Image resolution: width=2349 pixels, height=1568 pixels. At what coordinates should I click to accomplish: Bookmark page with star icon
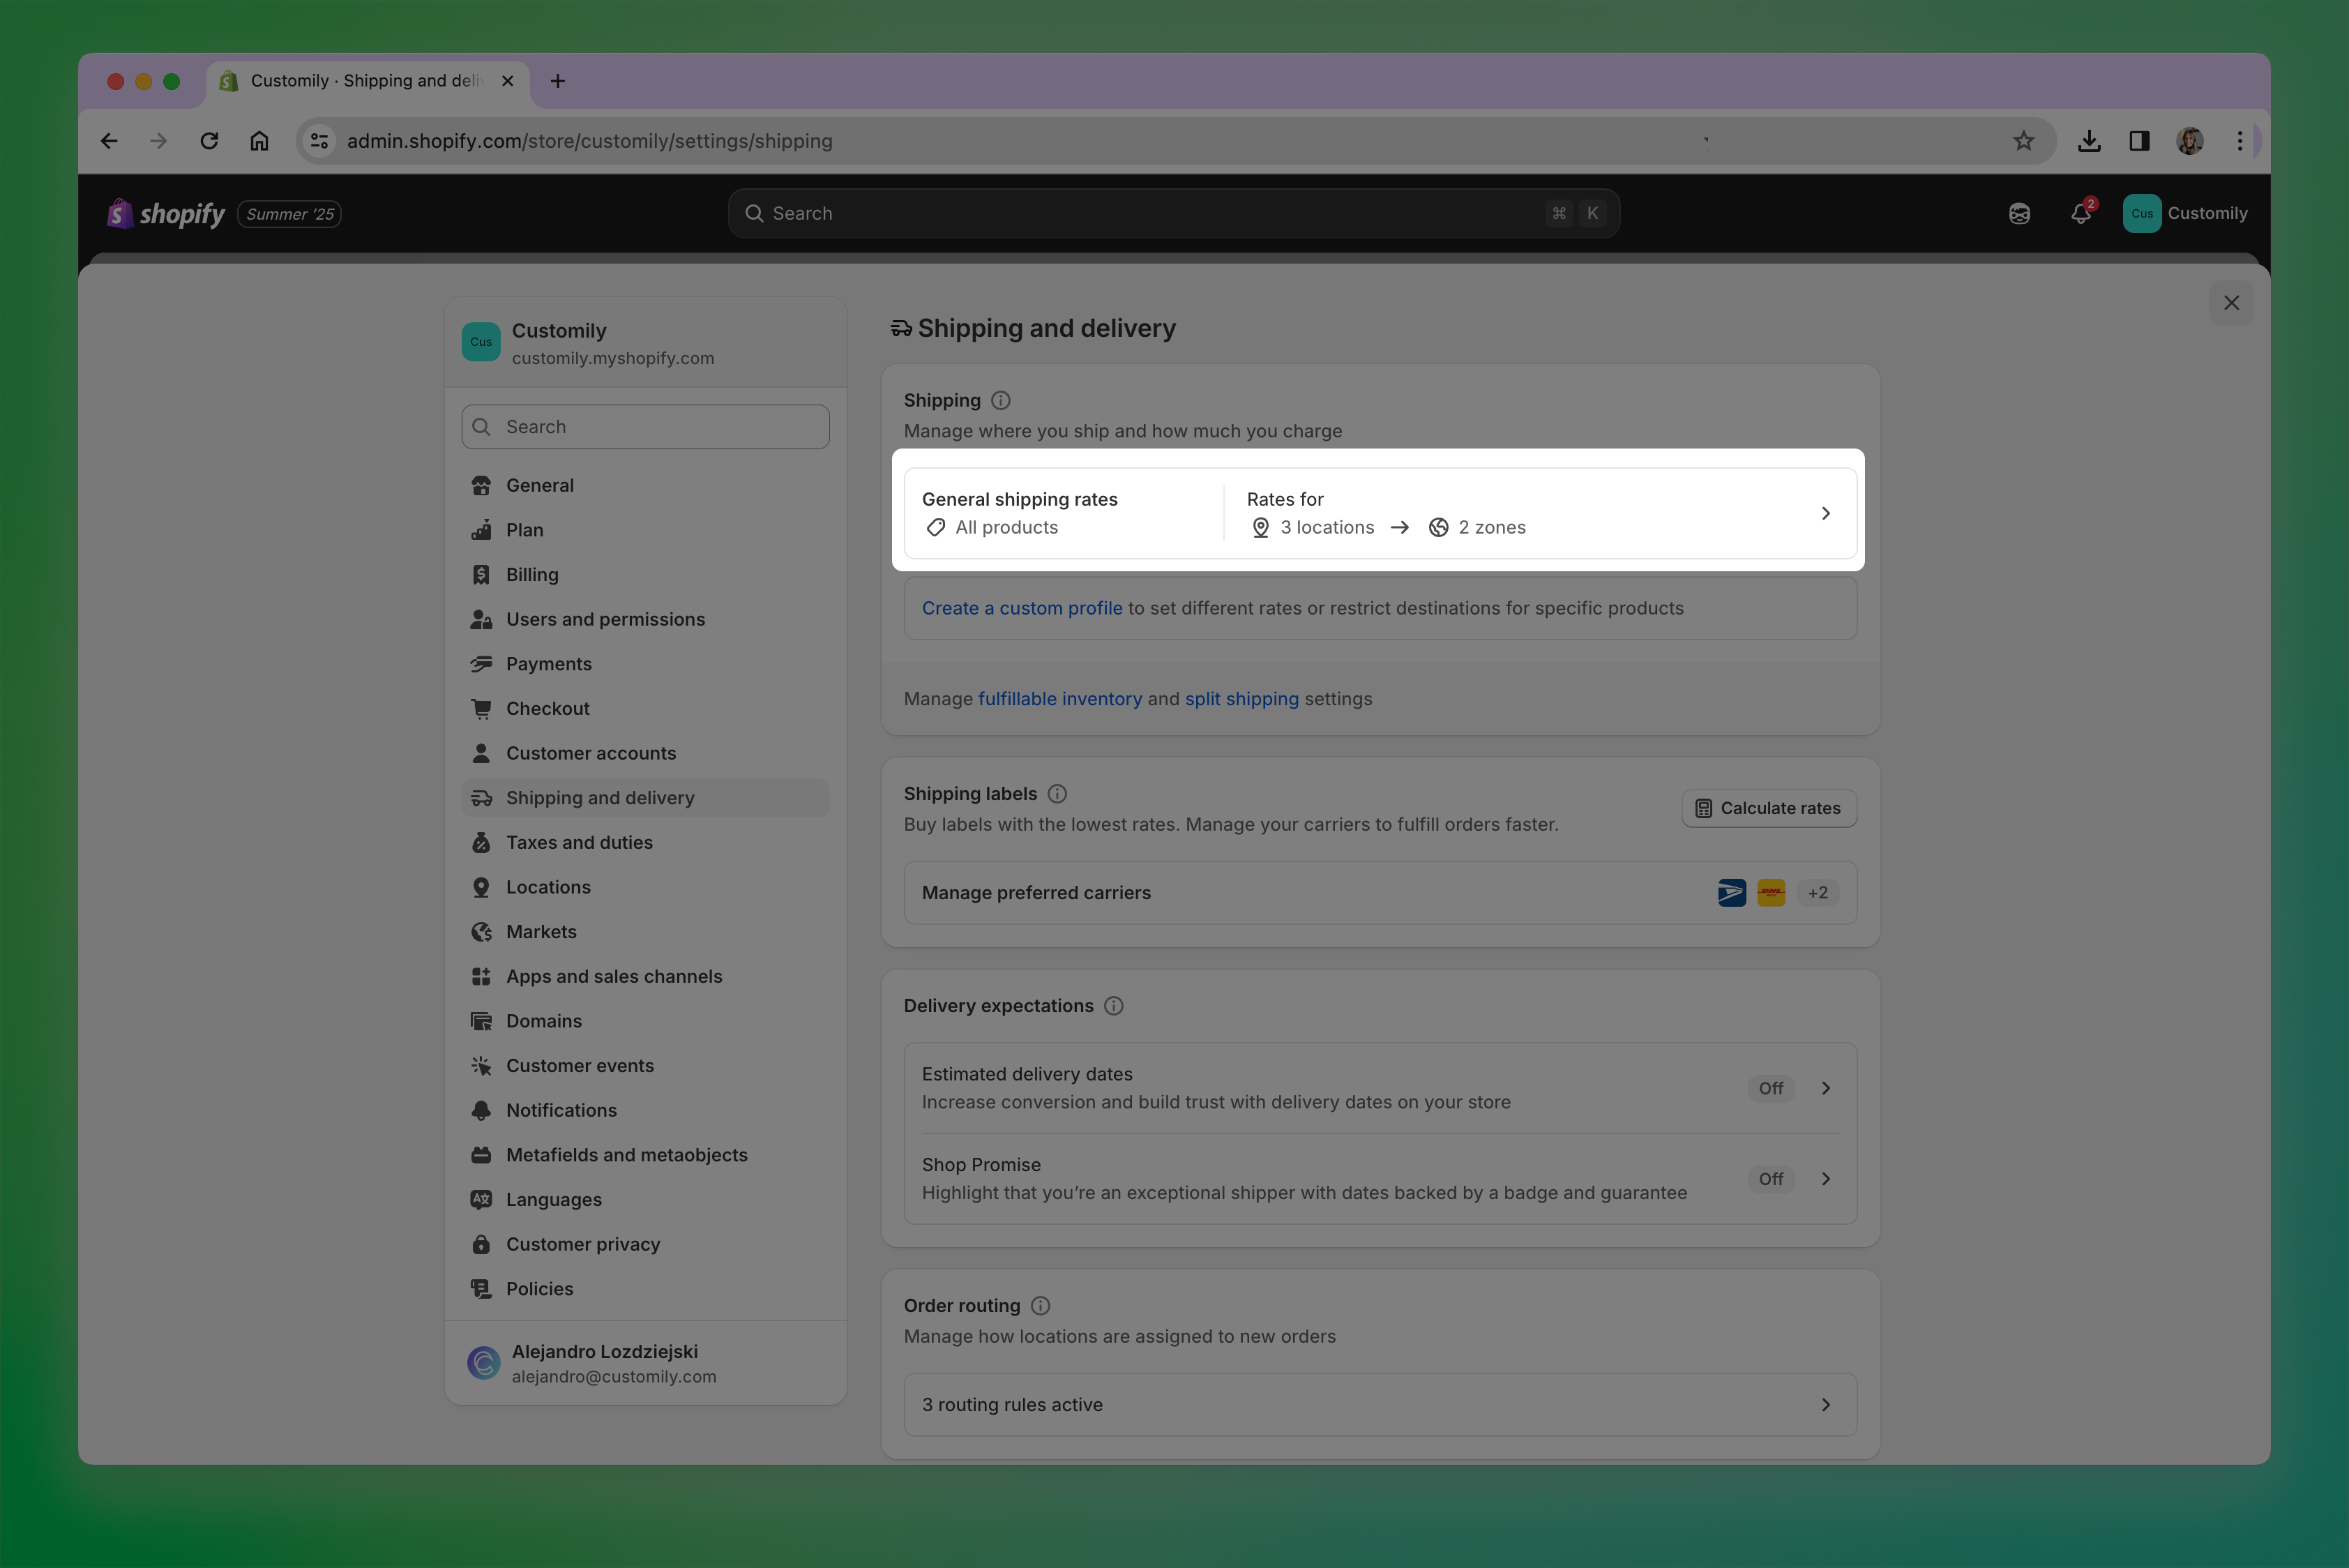[2023, 141]
